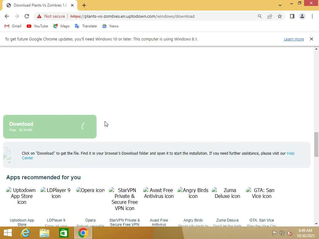This screenshot has height=239, width=319.
Task: Open the Angry Birds icon
Action: [193, 193]
